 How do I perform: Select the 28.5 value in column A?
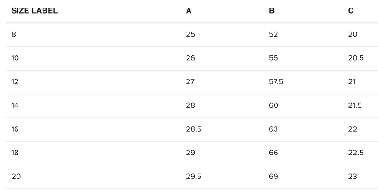[x=194, y=129]
